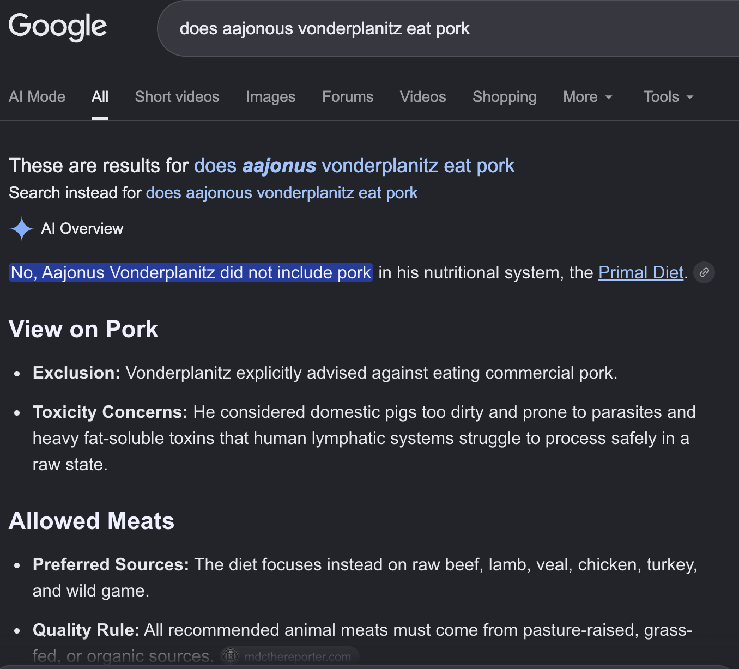Select the All tab
This screenshot has width=739, height=669.
100,97
